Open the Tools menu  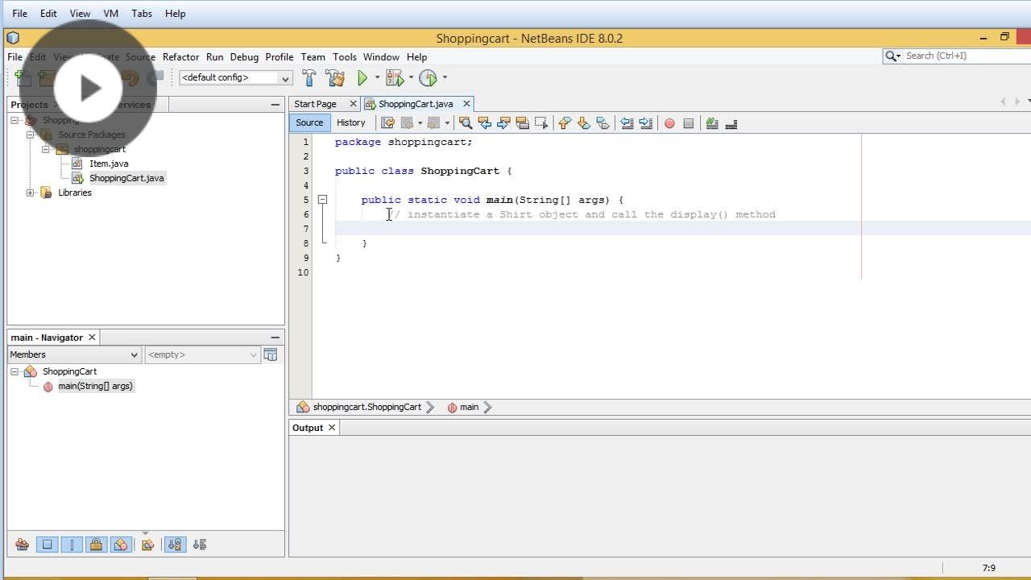(344, 57)
